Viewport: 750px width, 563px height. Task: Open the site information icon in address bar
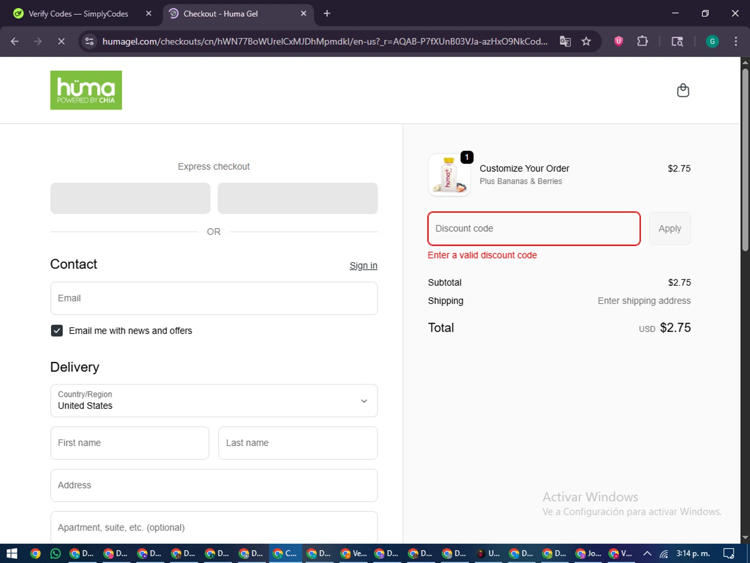89,42
